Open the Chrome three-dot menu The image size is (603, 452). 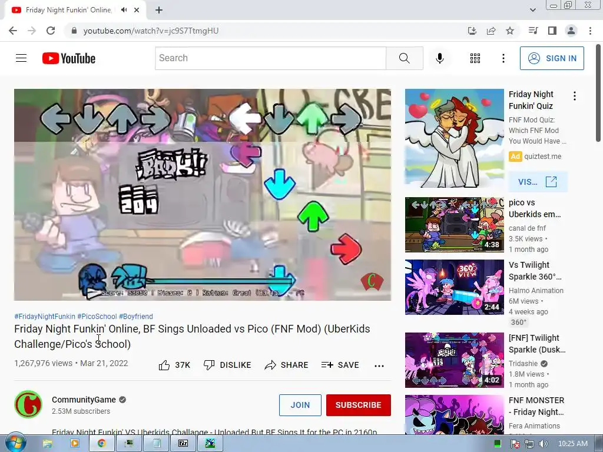coord(590,31)
